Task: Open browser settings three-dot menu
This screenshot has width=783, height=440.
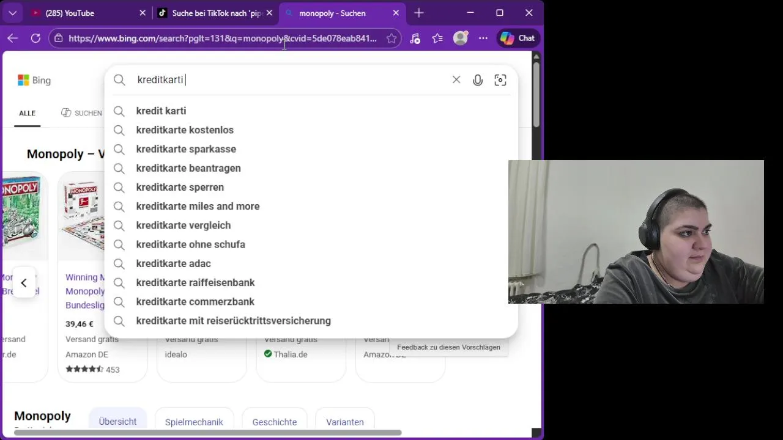Action: pos(483,38)
